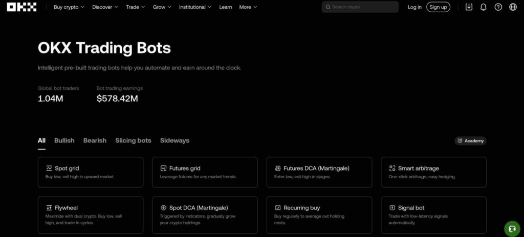Click the 1.04M global bot traders value
Screen dimensions: 524x237
coord(51,99)
